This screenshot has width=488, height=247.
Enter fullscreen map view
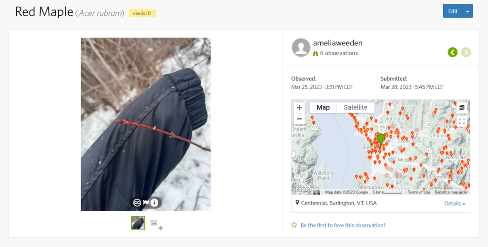click(462, 121)
